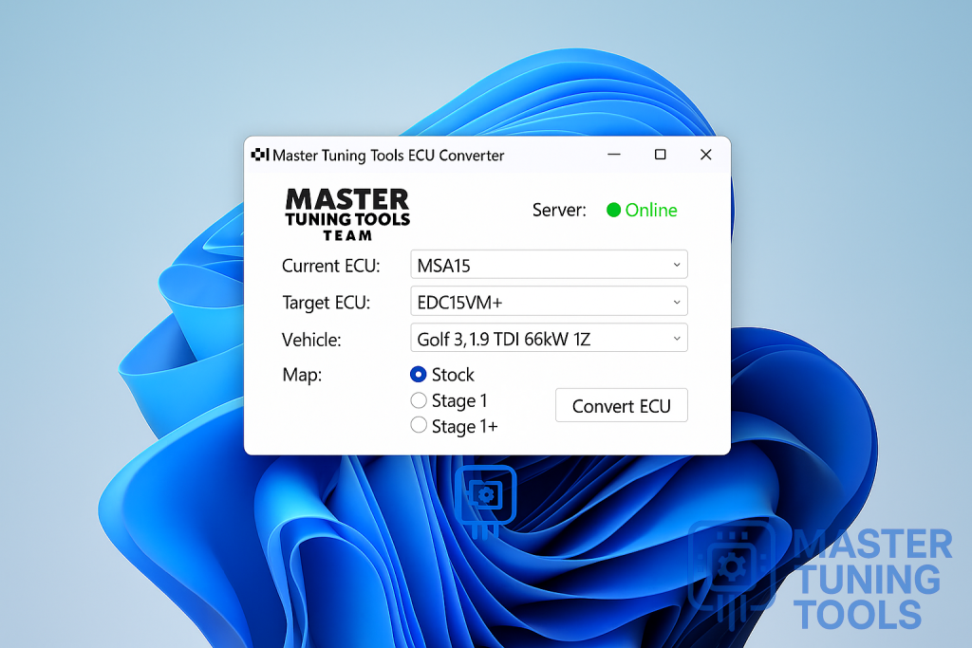Image resolution: width=972 pixels, height=648 pixels.
Task: Select the Stock map option
Action: point(419,375)
